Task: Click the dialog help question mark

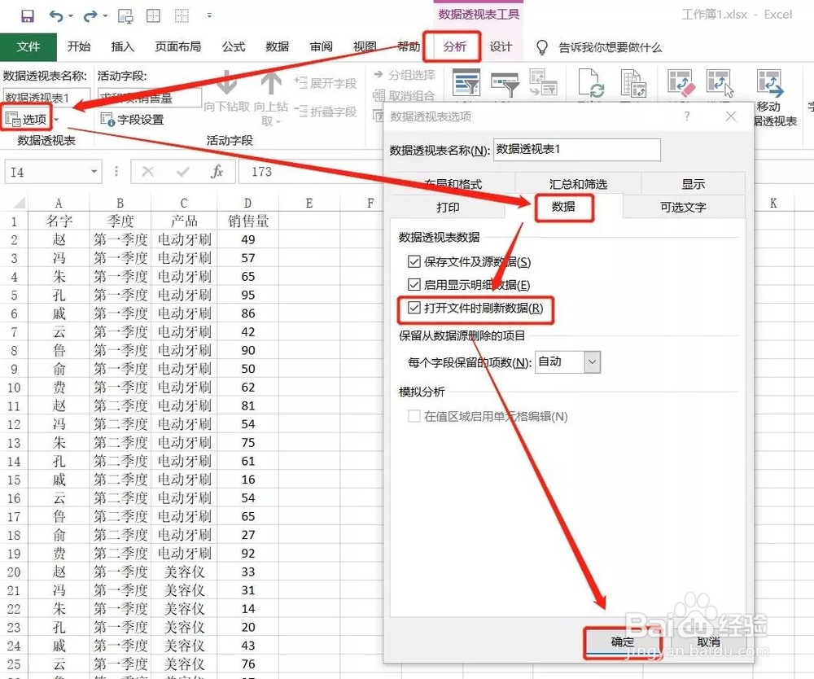Action: [687, 116]
